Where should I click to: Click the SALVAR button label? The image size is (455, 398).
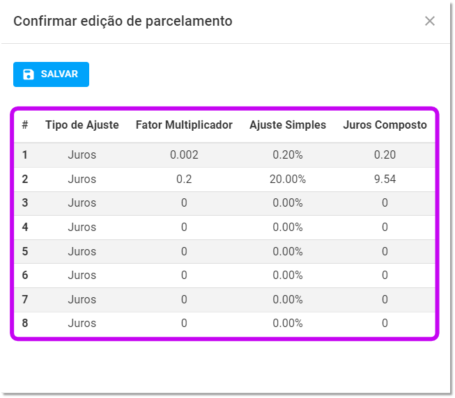tap(59, 74)
